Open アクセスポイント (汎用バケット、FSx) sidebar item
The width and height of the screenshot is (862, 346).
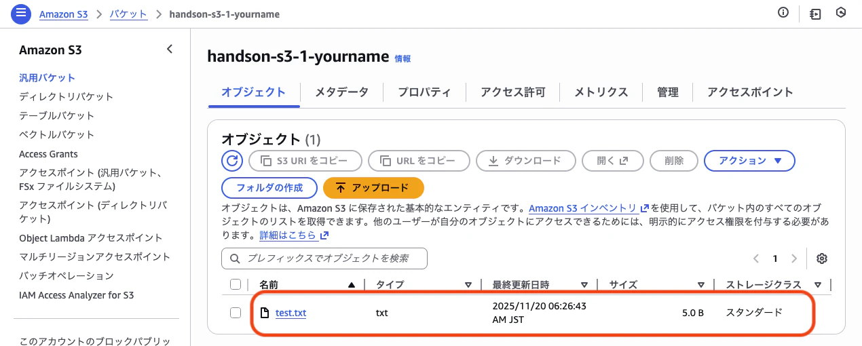90,180
